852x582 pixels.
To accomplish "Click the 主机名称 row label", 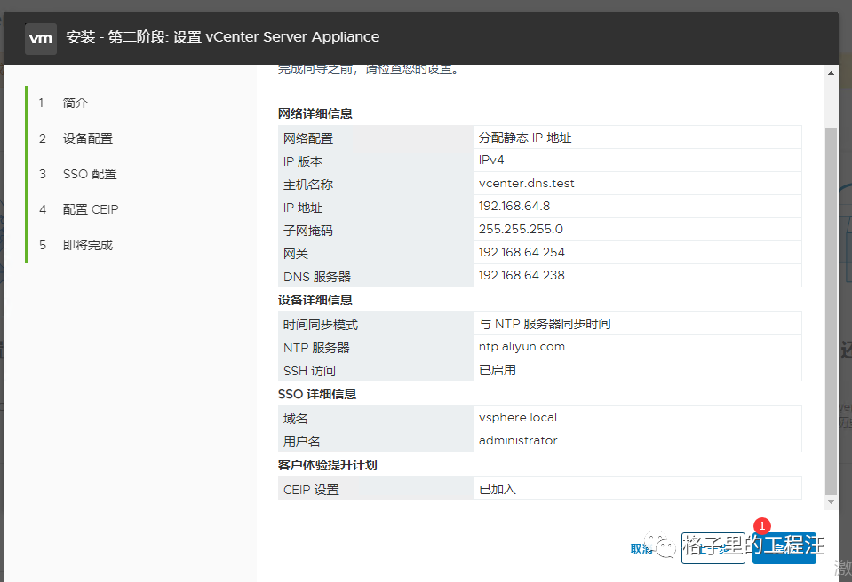I will 308,185.
